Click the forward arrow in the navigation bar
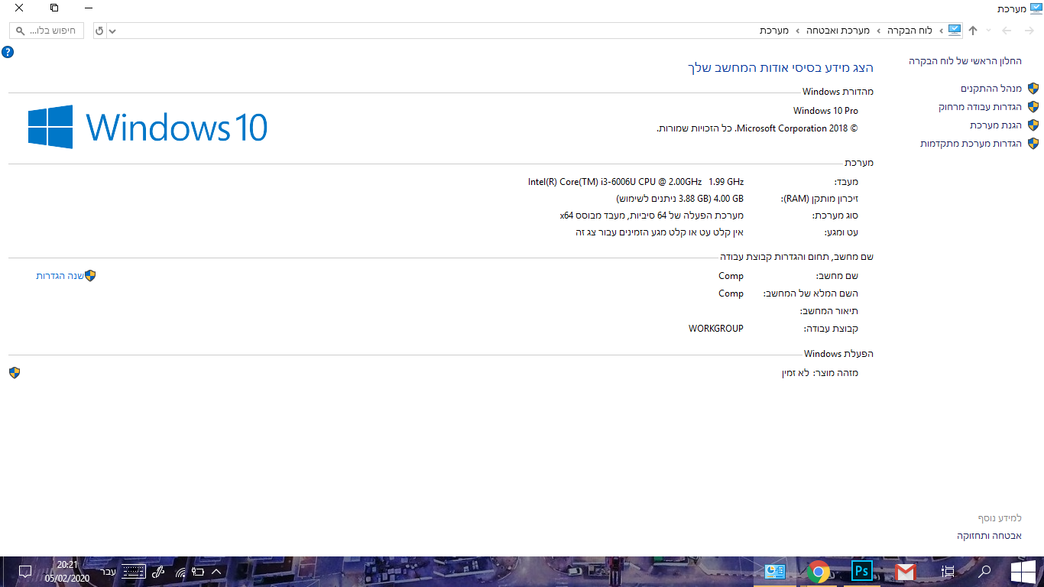Screen dimensions: 1044x587 pos(1007,31)
